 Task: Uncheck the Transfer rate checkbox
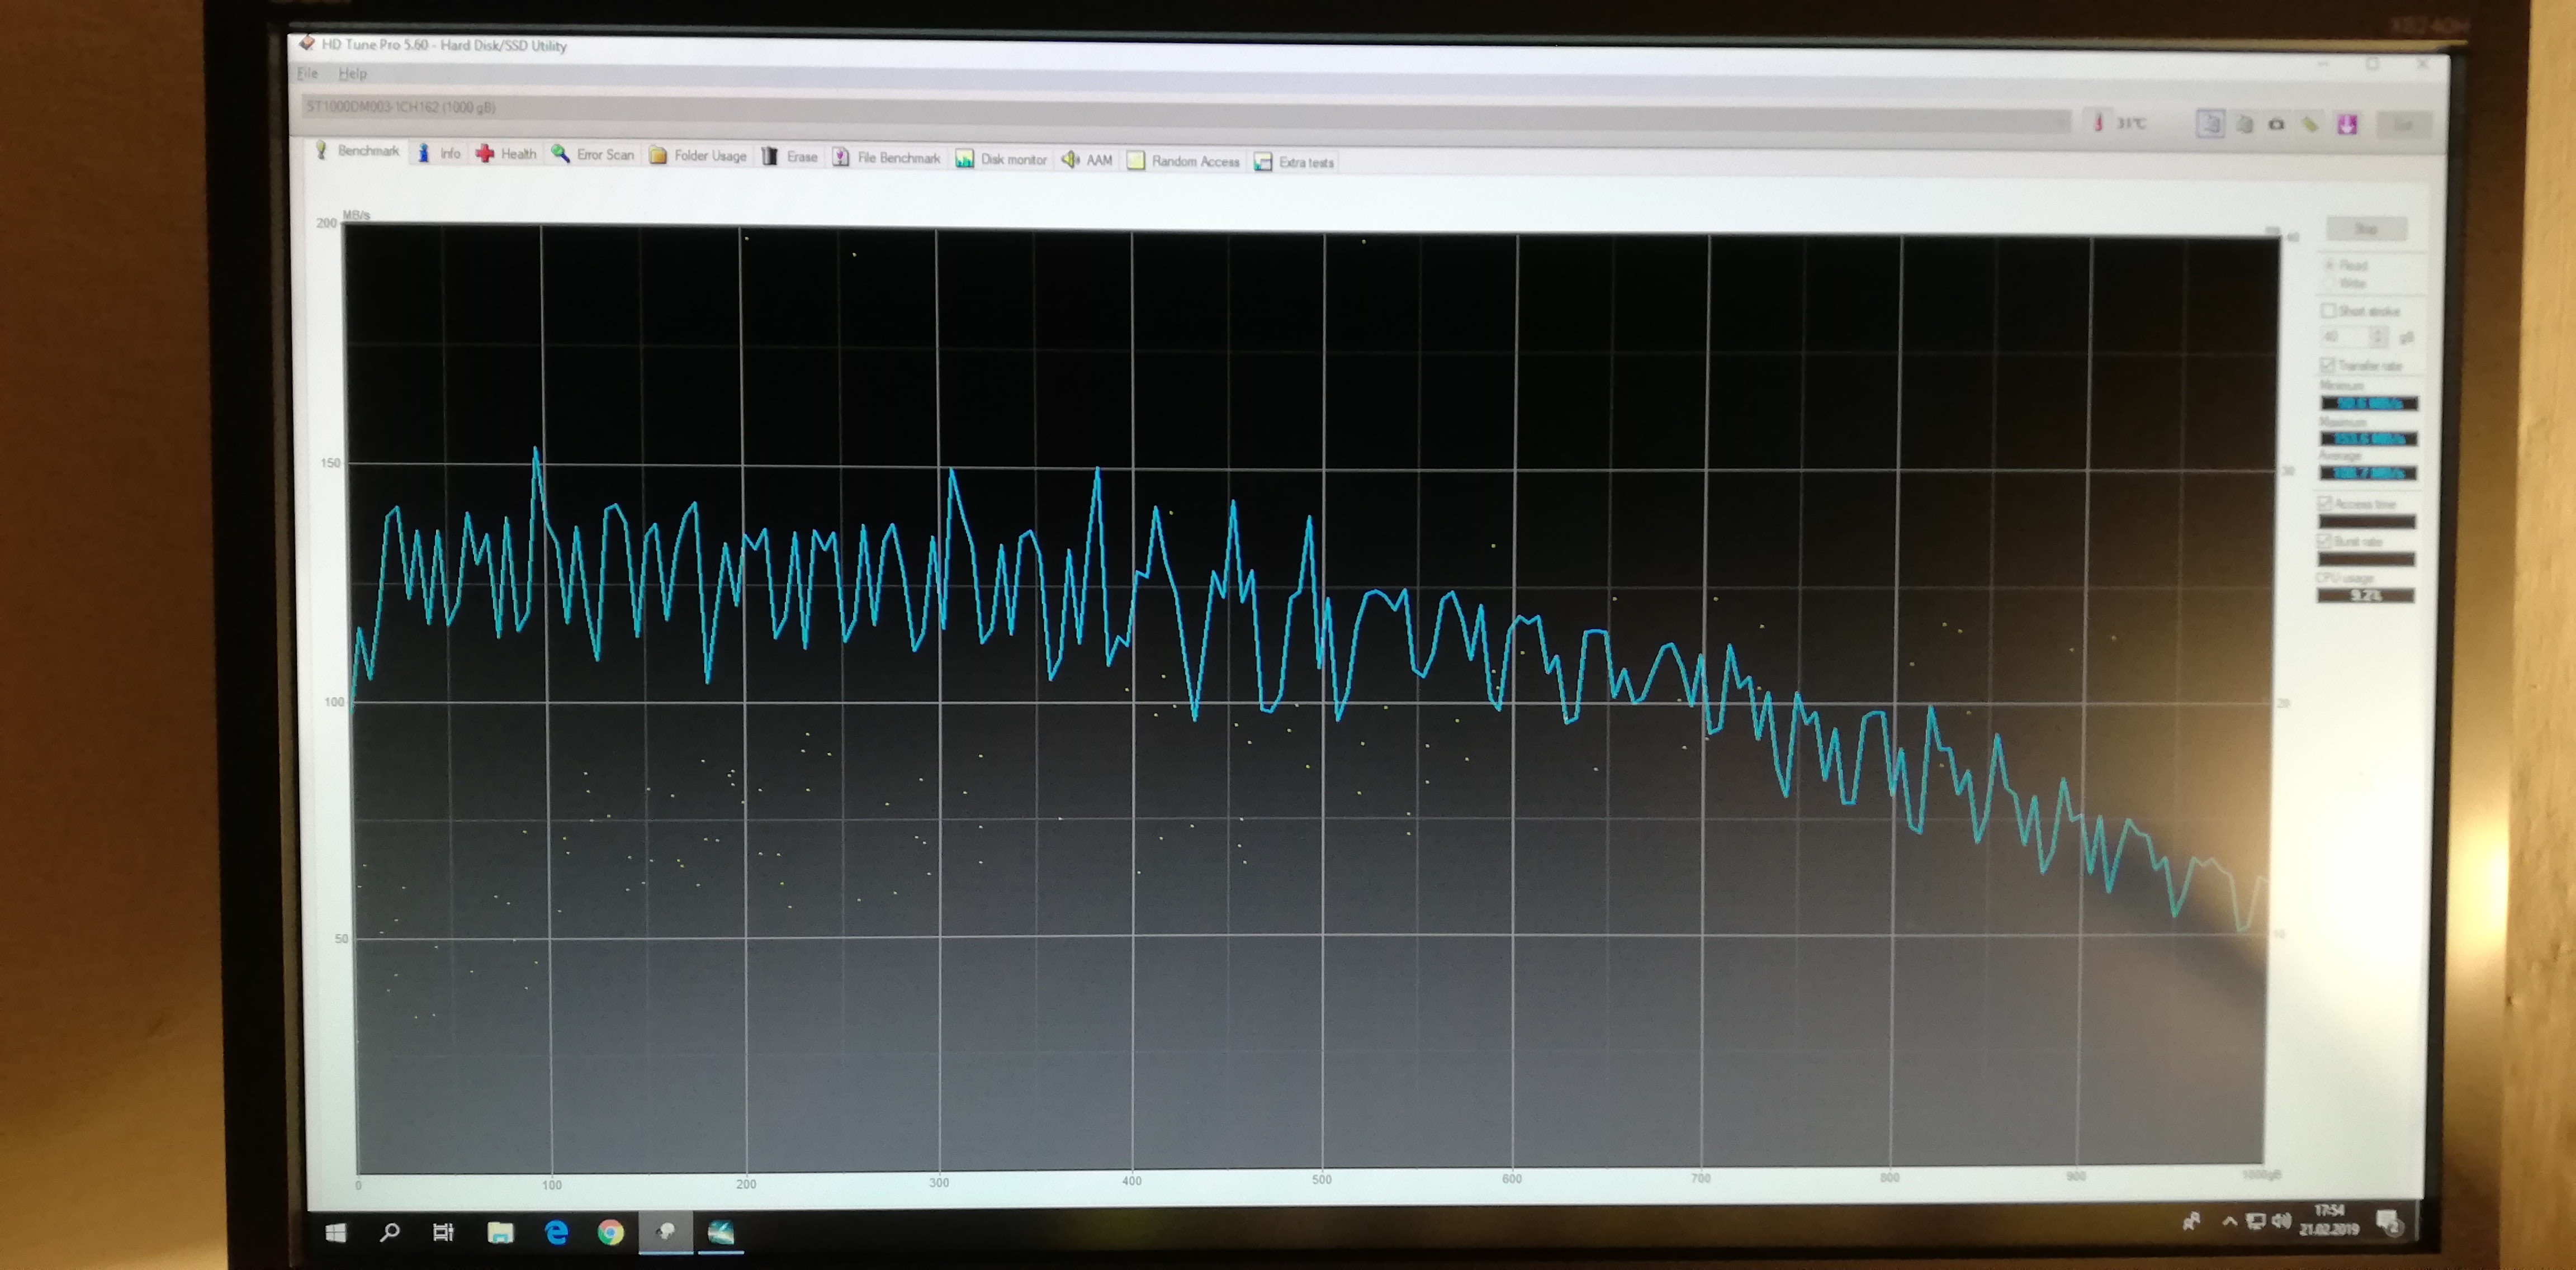(2328, 365)
